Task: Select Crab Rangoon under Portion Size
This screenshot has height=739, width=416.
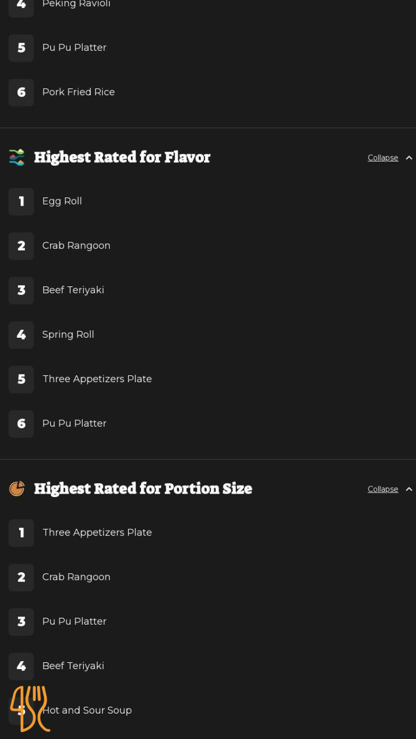Action: [76, 577]
